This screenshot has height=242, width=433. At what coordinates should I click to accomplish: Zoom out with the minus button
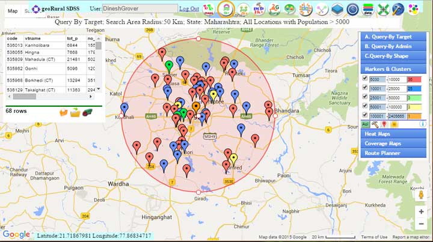coord(421,223)
